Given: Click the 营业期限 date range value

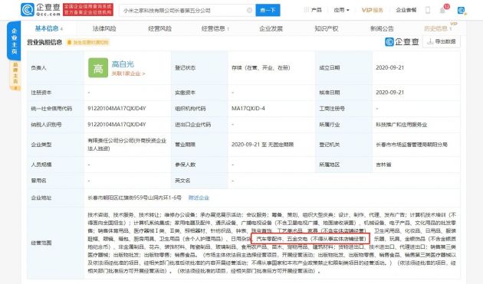Looking at the screenshot, I should pyautogui.click(x=262, y=145).
